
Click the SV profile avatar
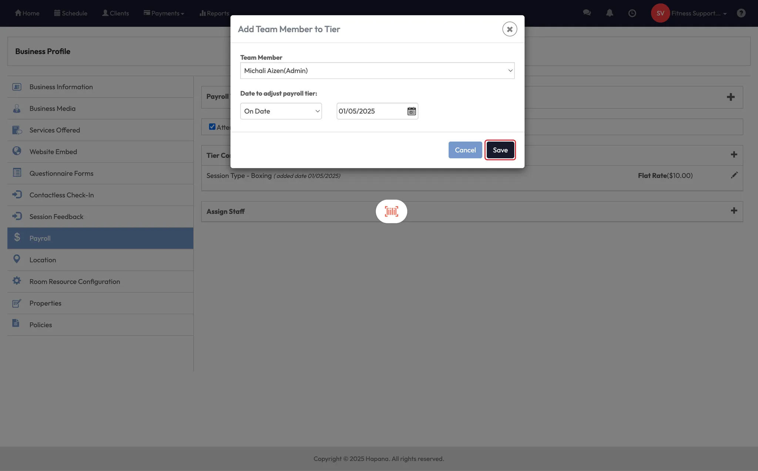[660, 13]
